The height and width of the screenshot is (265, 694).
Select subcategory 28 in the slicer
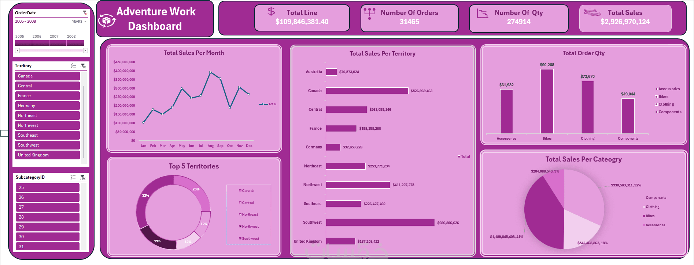48,217
